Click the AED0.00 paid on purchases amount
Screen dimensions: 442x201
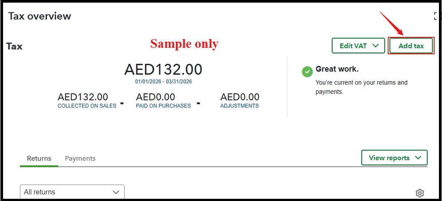(155, 97)
